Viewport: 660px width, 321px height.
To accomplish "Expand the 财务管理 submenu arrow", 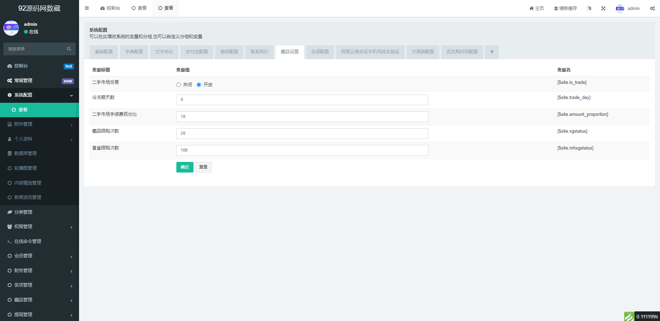I will (71, 271).
